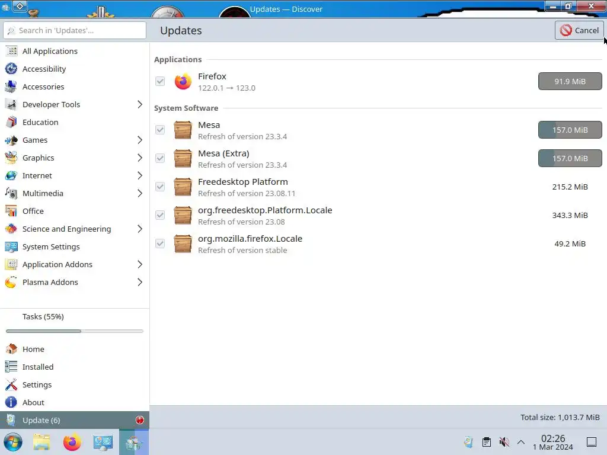The height and width of the screenshot is (455, 607).
Task: Select the org.freedesktop.Platform.Locale row
Action: click(378, 216)
